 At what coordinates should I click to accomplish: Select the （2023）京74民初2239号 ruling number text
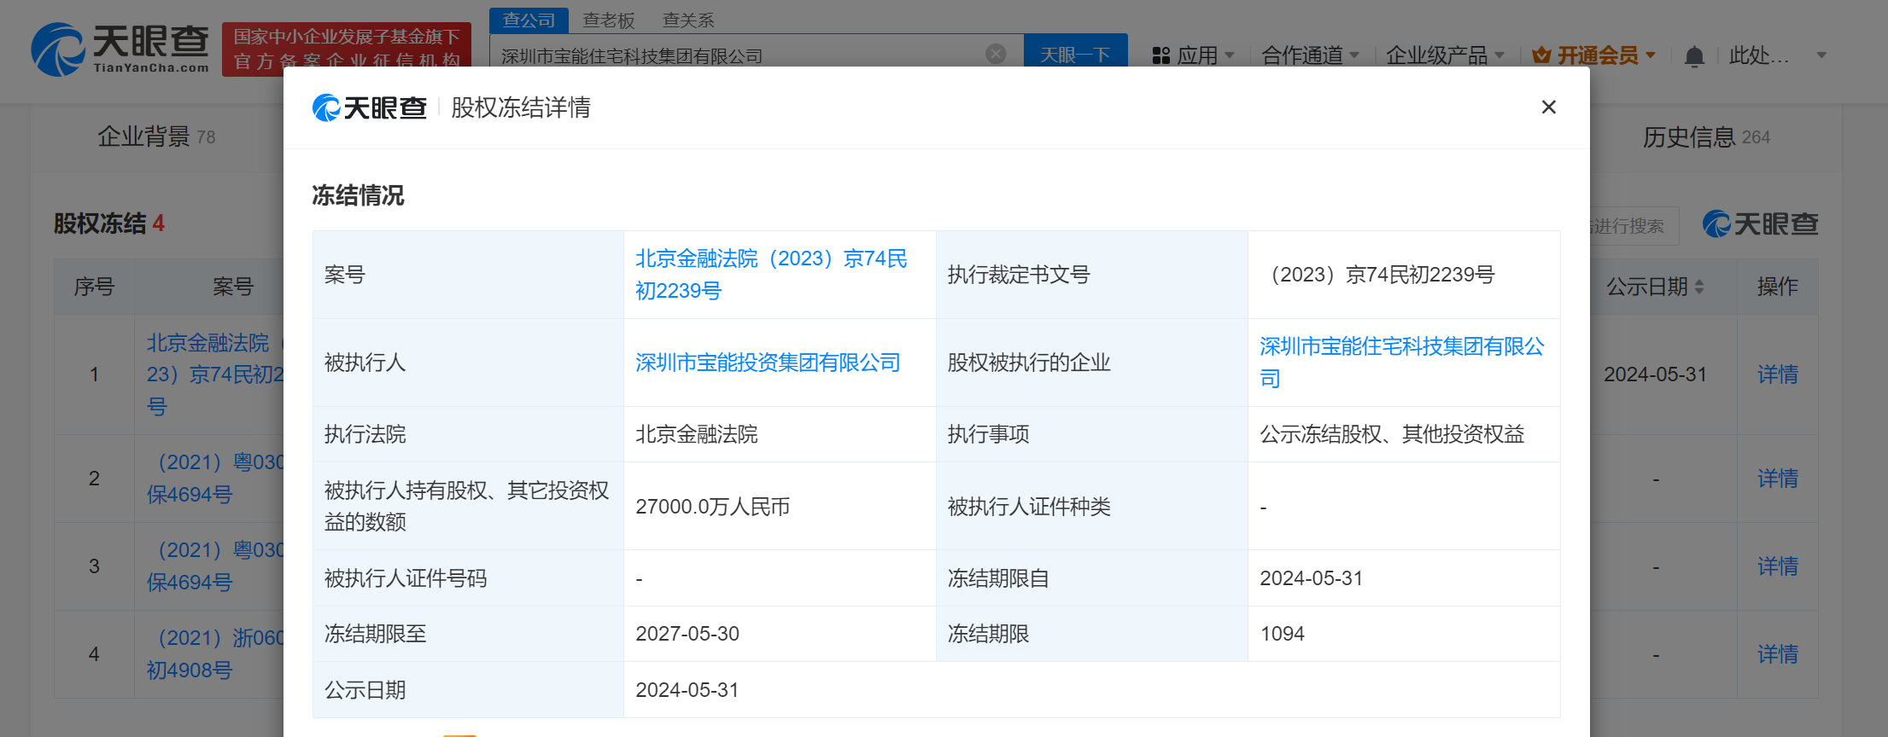tap(1378, 275)
